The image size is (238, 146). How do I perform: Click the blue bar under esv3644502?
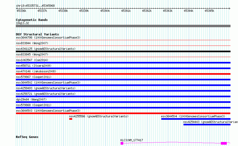pyautogui.click(x=123, y=85)
